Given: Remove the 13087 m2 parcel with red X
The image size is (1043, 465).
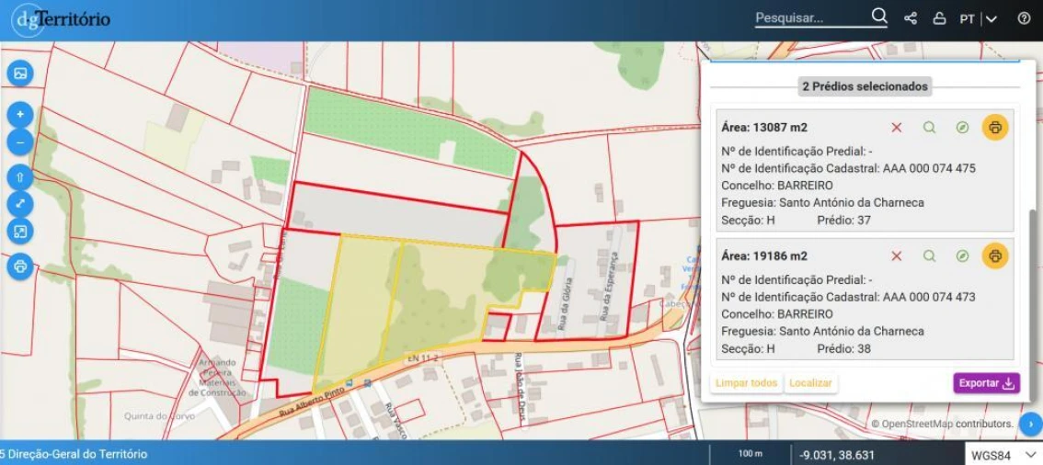Looking at the screenshot, I should [897, 128].
